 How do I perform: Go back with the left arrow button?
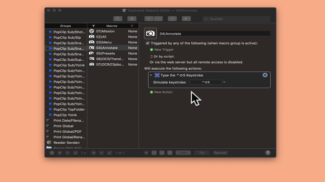click(149, 19)
